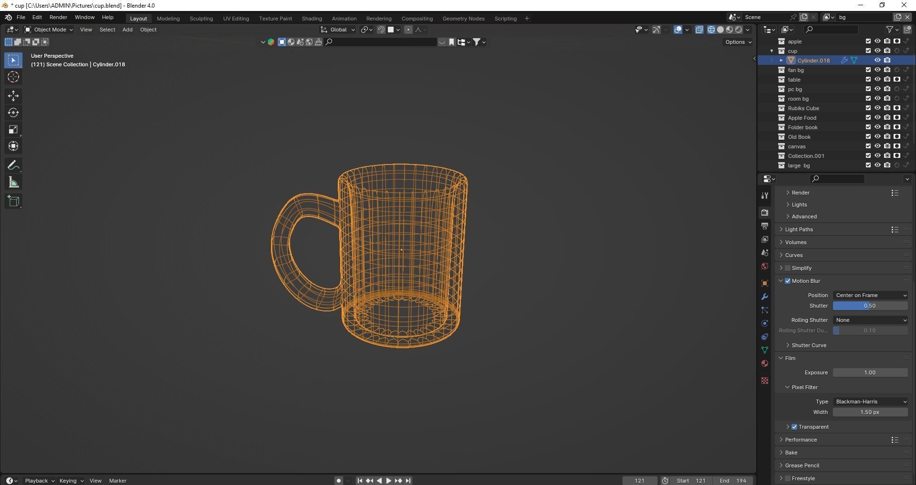
Task: Switch to the Shading workspace tab
Action: [x=312, y=19]
